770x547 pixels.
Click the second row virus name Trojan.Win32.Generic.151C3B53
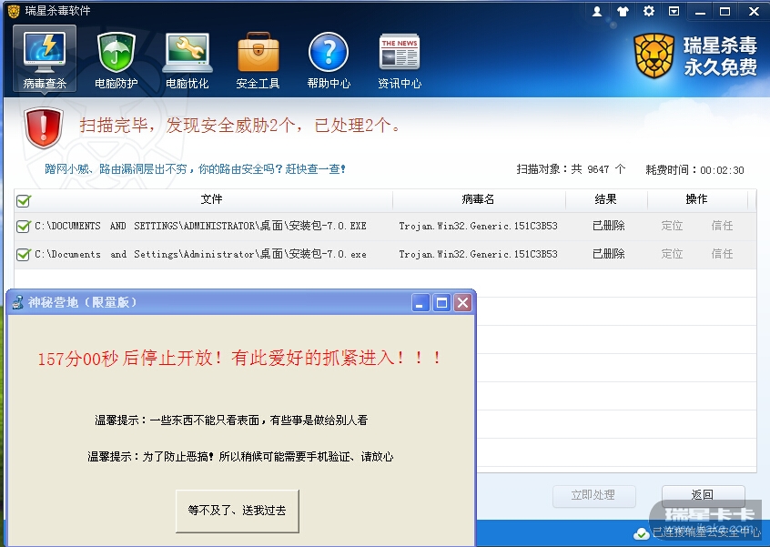[x=478, y=254]
